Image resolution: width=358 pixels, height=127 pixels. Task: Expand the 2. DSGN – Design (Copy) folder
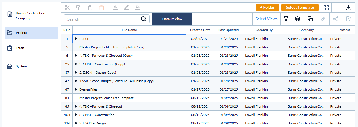(76, 73)
